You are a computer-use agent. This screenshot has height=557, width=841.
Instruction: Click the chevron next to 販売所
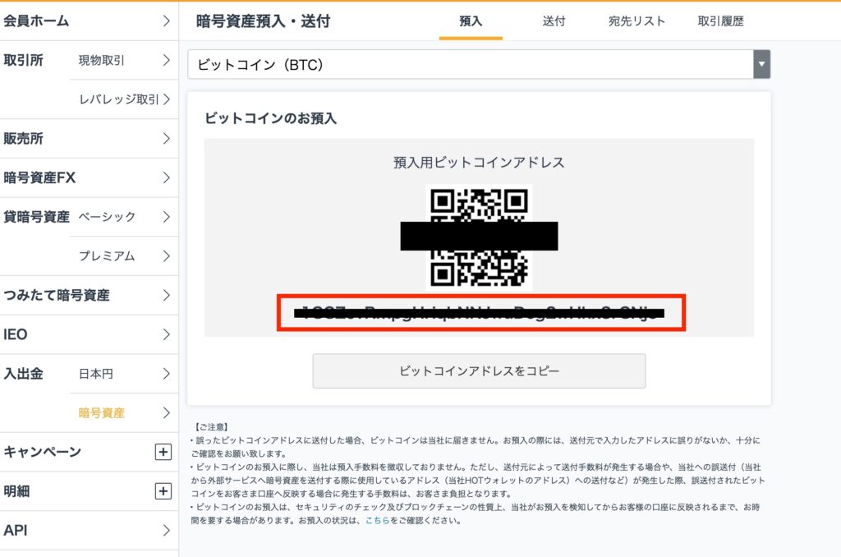166,139
